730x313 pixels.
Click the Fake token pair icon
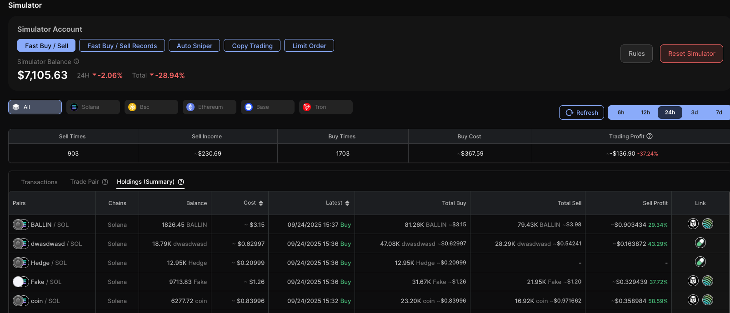20,282
